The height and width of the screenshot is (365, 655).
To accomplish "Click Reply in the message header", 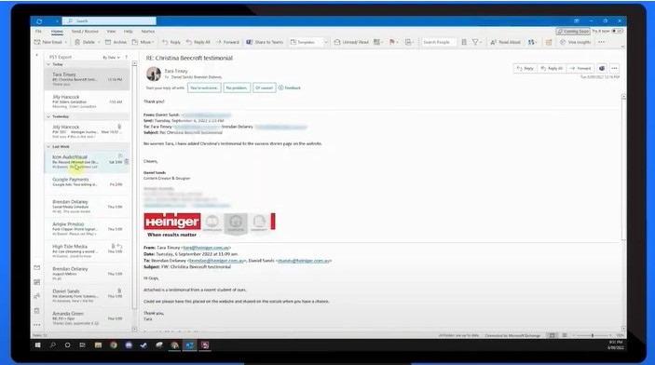I will click(x=525, y=68).
